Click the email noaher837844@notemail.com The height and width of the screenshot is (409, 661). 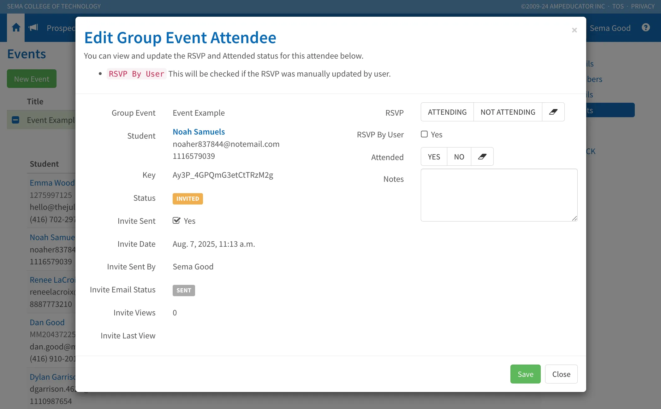tap(226, 144)
